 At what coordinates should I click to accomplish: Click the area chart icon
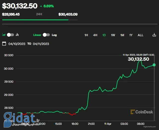(x=4, y=35)
